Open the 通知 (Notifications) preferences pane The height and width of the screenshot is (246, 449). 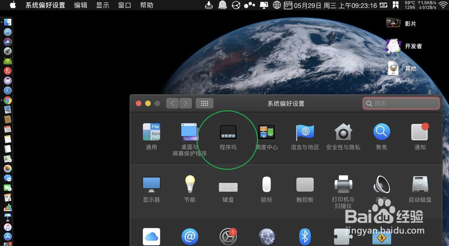[420, 136]
